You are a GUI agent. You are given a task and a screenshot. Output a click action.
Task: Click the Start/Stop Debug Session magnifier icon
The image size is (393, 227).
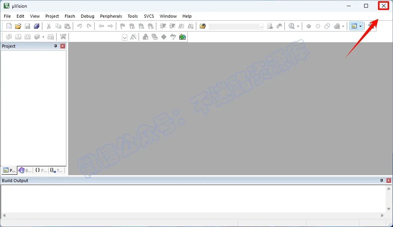(291, 26)
